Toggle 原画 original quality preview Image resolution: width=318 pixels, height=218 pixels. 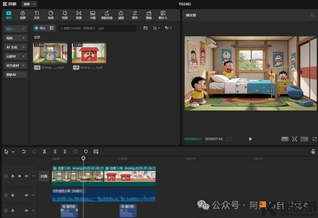pyautogui.click(x=285, y=139)
